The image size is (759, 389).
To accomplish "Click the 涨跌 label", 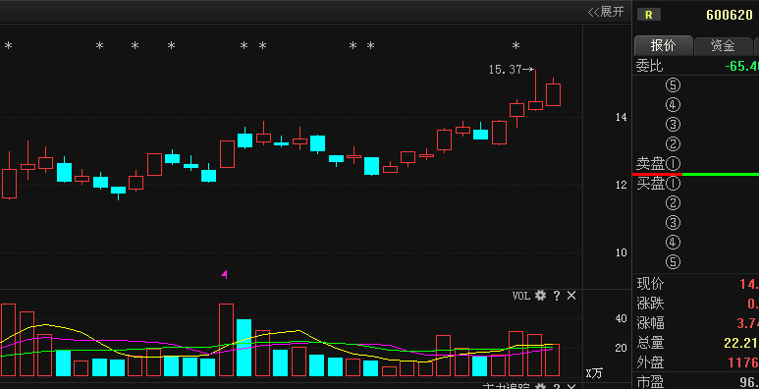I will pos(651,305).
